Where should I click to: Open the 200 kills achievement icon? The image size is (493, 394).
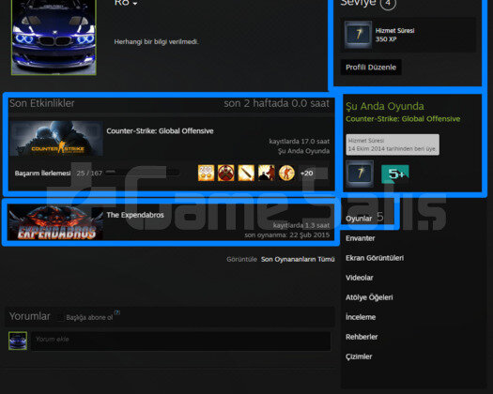click(206, 174)
